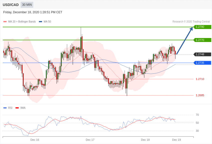Click the 1.2790 resistance price tag

202,27
